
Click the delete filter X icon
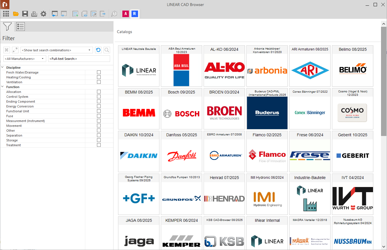[x=7, y=50]
